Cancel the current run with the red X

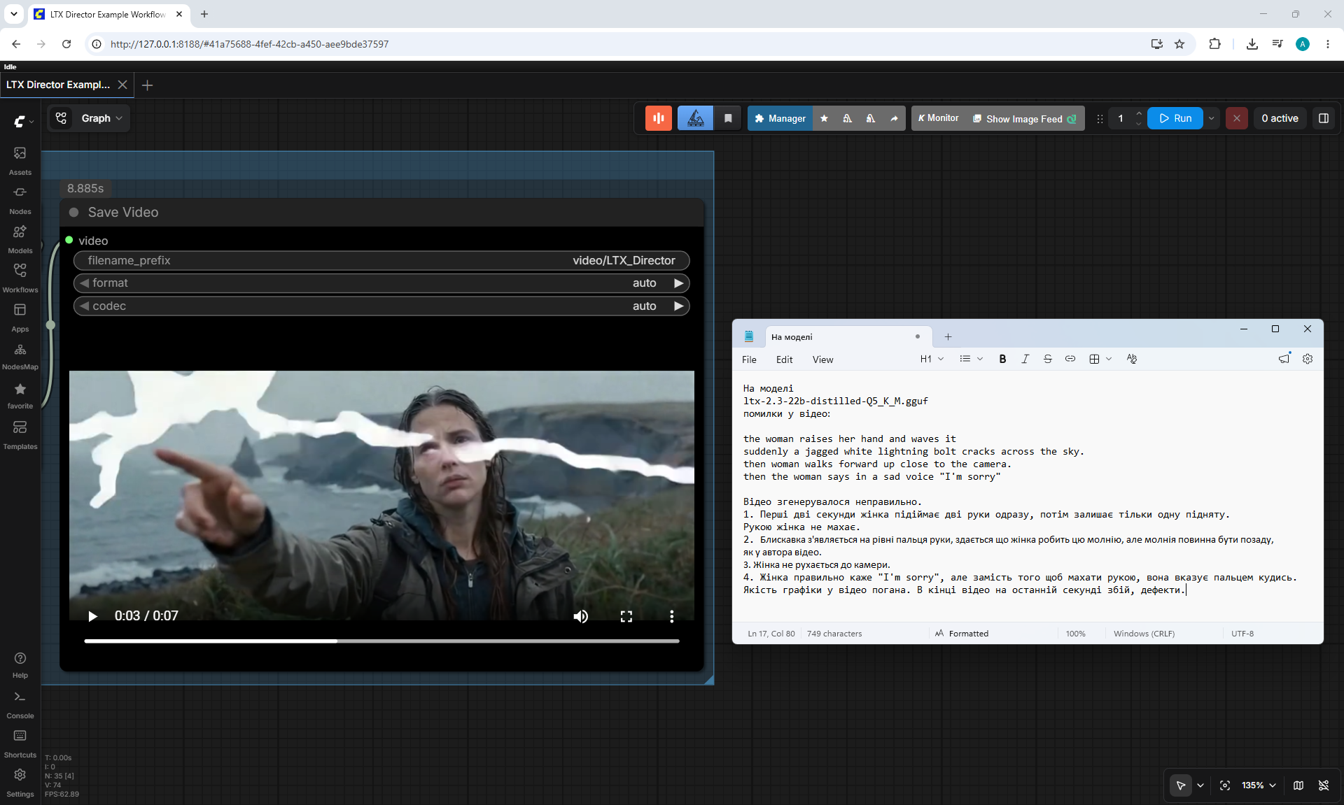click(x=1237, y=118)
